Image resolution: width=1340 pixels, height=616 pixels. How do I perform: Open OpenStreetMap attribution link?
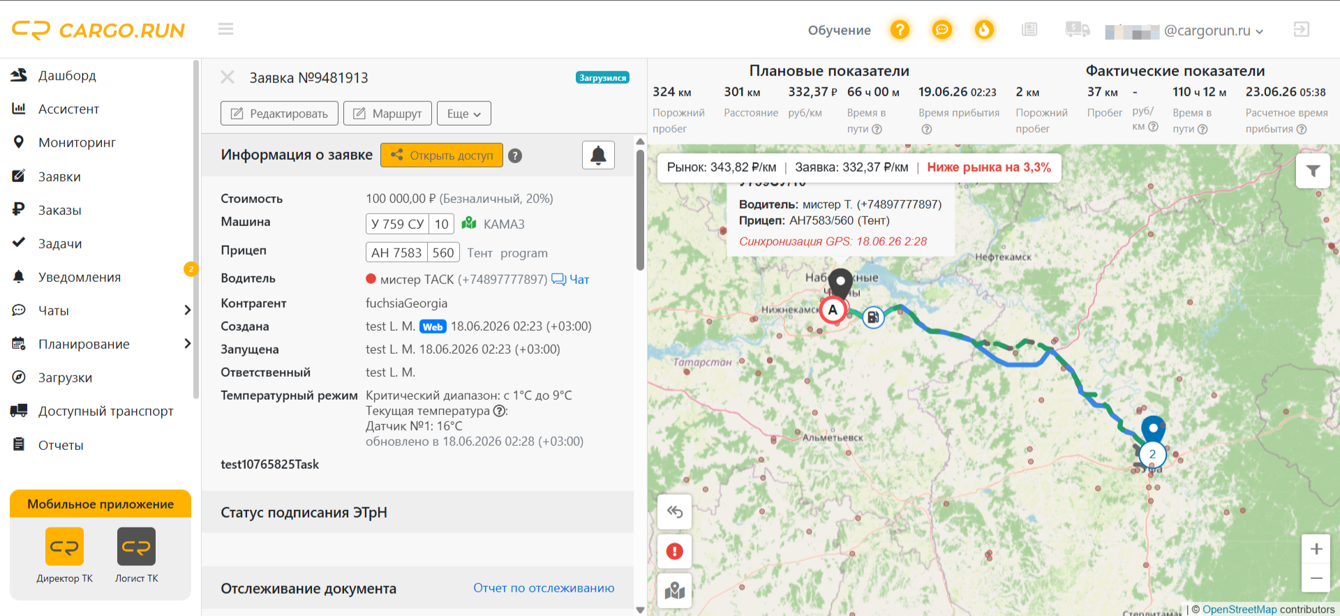1239,609
